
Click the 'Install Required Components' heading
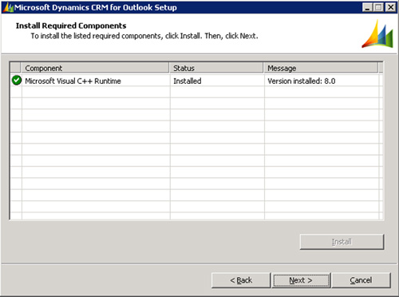[71, 26]
